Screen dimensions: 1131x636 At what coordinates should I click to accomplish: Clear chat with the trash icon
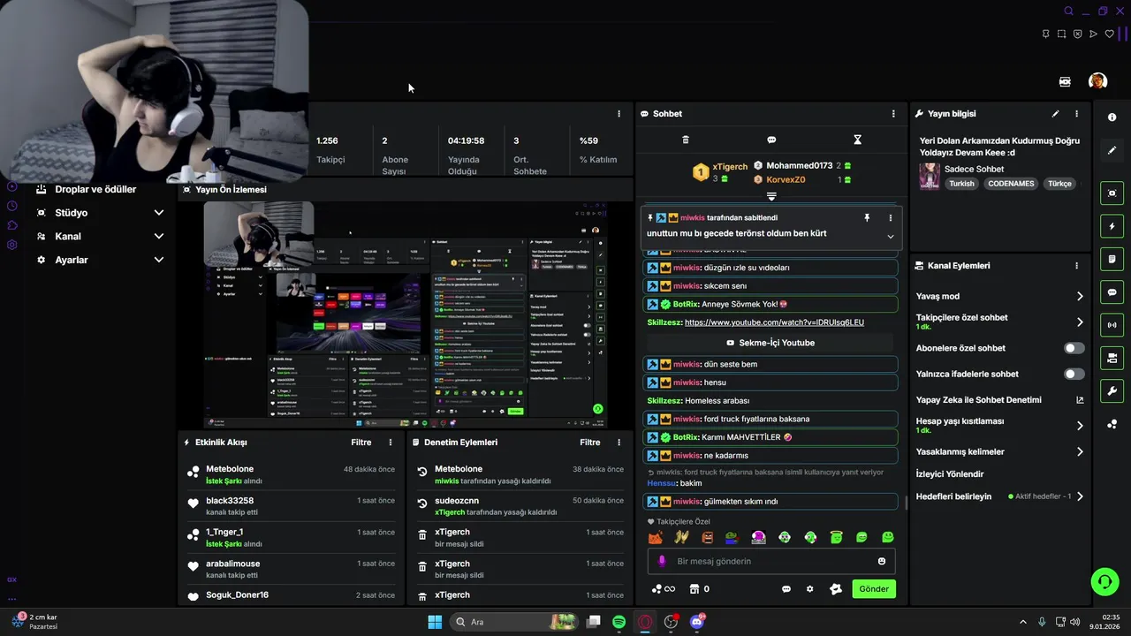[x=686, y=140]
